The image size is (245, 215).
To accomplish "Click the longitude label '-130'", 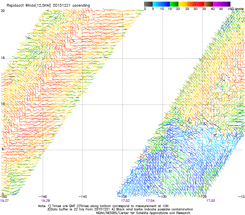I will click(163, 196).
